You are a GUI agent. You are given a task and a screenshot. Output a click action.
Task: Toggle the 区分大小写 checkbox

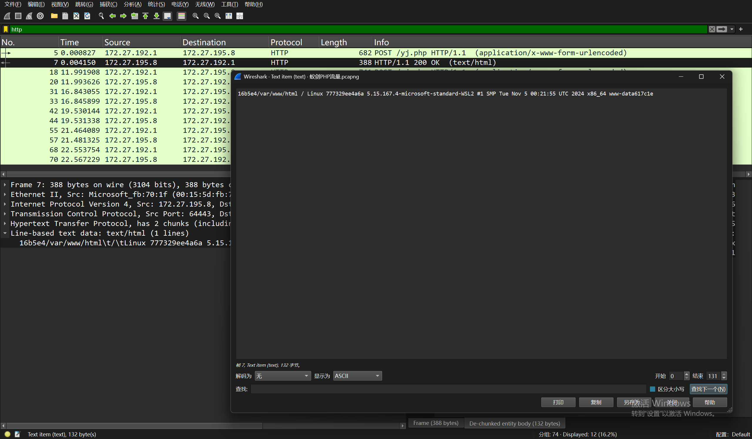(652, 389)
